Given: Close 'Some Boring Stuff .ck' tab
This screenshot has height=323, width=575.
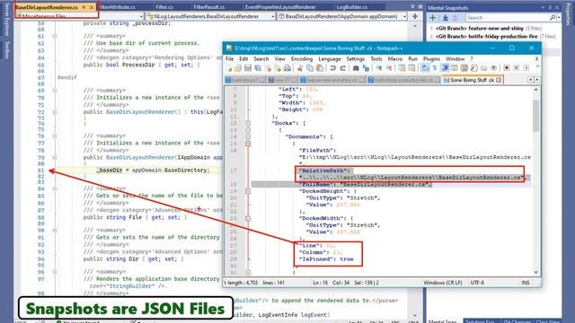Looking at the screenshot, I should (499, 80).
